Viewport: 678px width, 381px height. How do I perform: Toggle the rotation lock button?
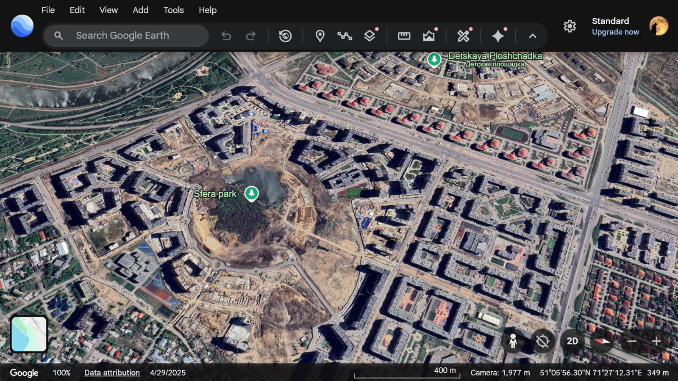pos(542,341)
